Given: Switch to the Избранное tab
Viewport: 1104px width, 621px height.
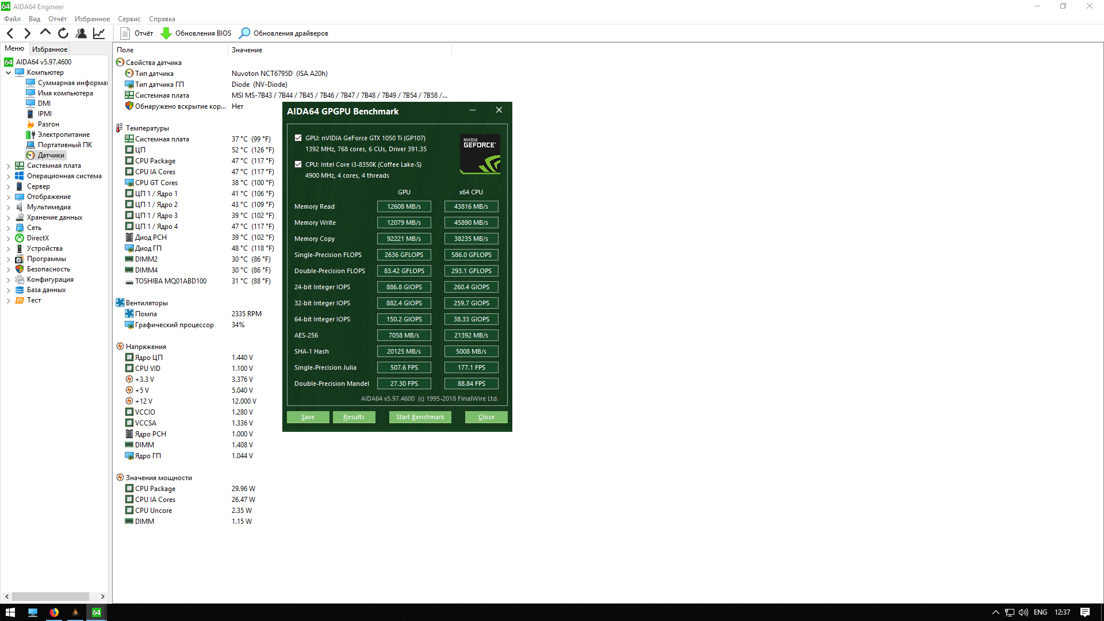Looking at the screenshot, I should 49,49.
